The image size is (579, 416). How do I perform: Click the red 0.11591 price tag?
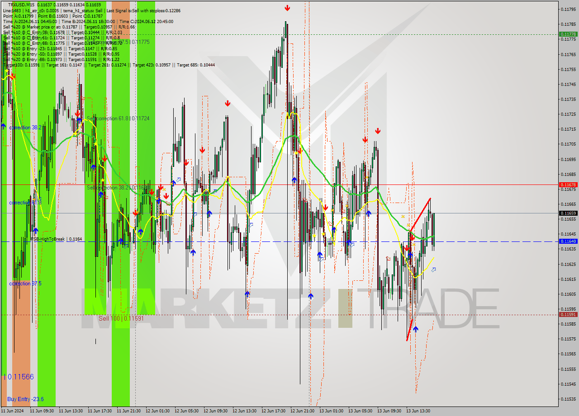point(568,315)
